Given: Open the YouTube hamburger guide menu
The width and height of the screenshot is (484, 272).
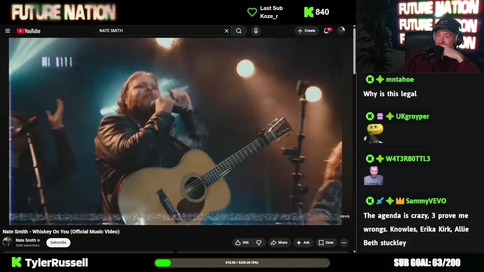Looking at the screenshot, I should point(8,31).
